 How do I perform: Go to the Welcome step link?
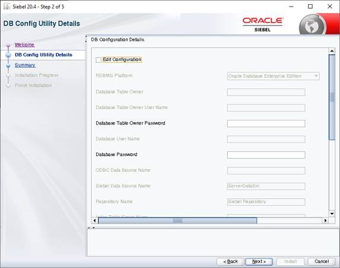pos(24,44)
